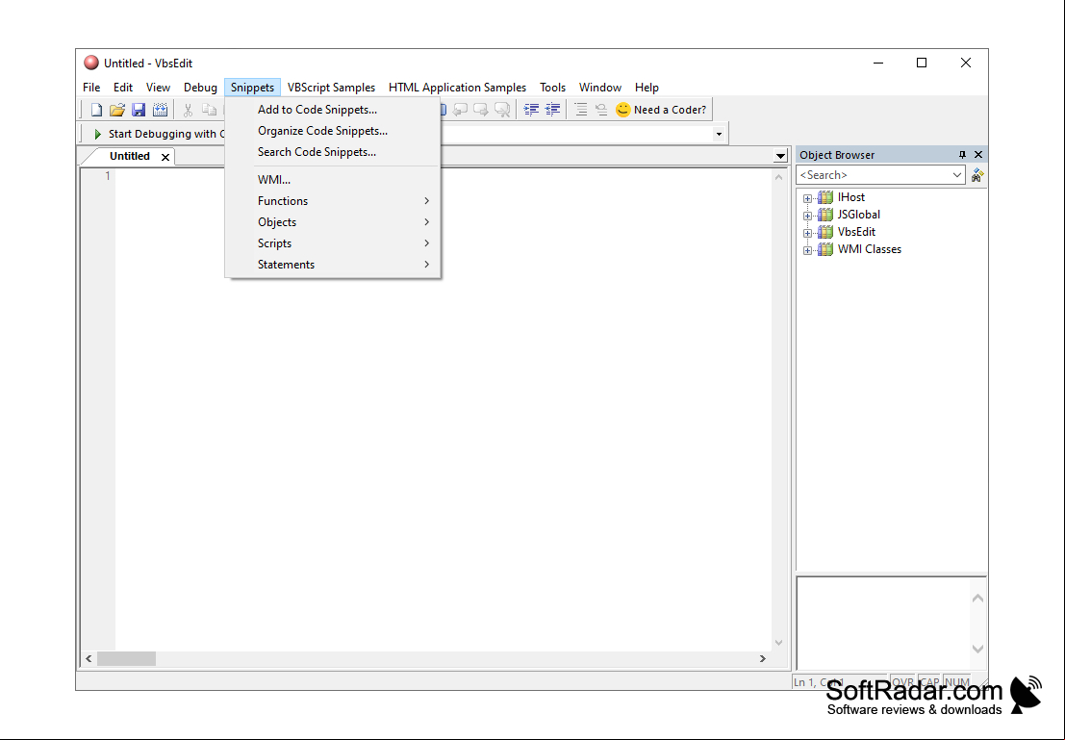This screenshot has height=740, width=1065.
Task: Click the next bookmark icon with right arrow
Action: click(x=481, y=110)
